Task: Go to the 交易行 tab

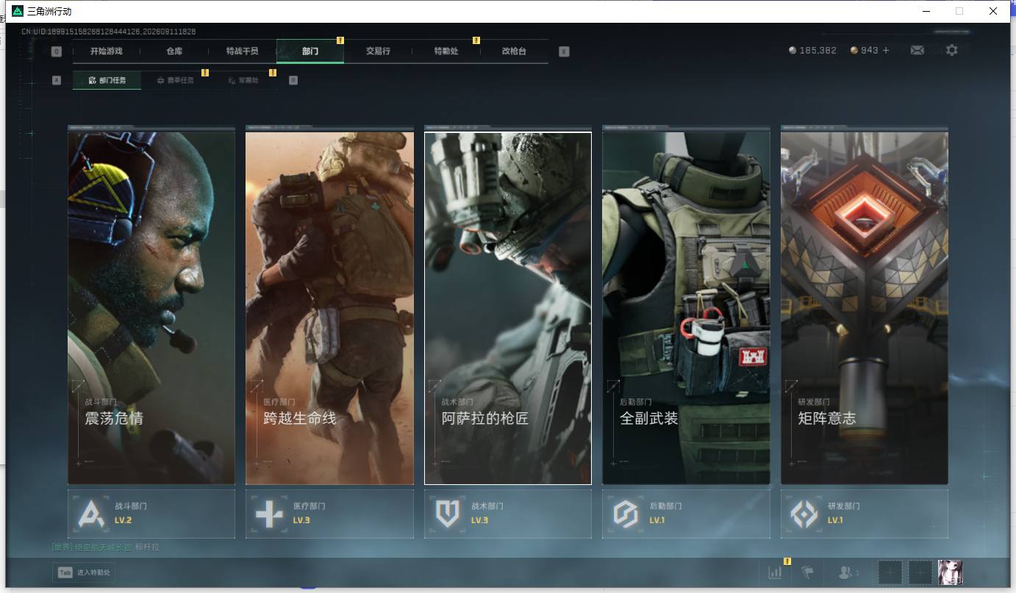Action: (x=378, y=51)
